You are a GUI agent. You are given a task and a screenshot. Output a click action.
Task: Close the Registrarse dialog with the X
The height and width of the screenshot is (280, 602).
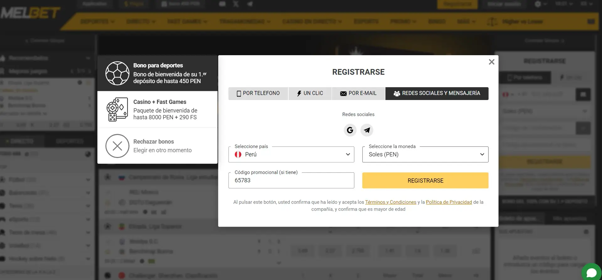click(491, 62)
